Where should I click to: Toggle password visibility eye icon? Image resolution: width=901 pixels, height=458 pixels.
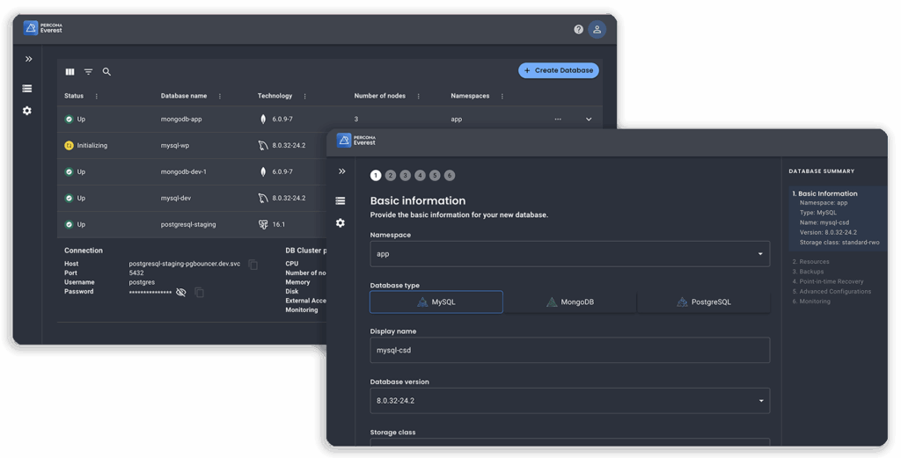click(181, 293)
